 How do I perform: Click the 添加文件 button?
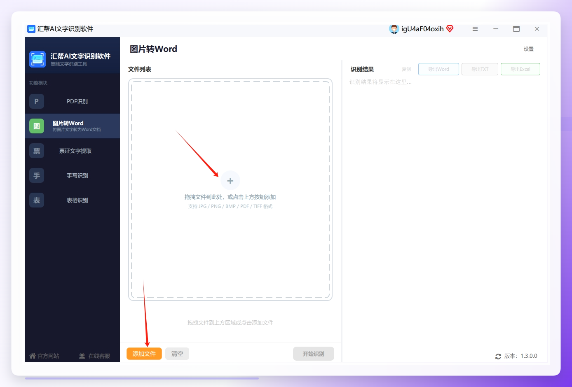[x=144, y=354]
